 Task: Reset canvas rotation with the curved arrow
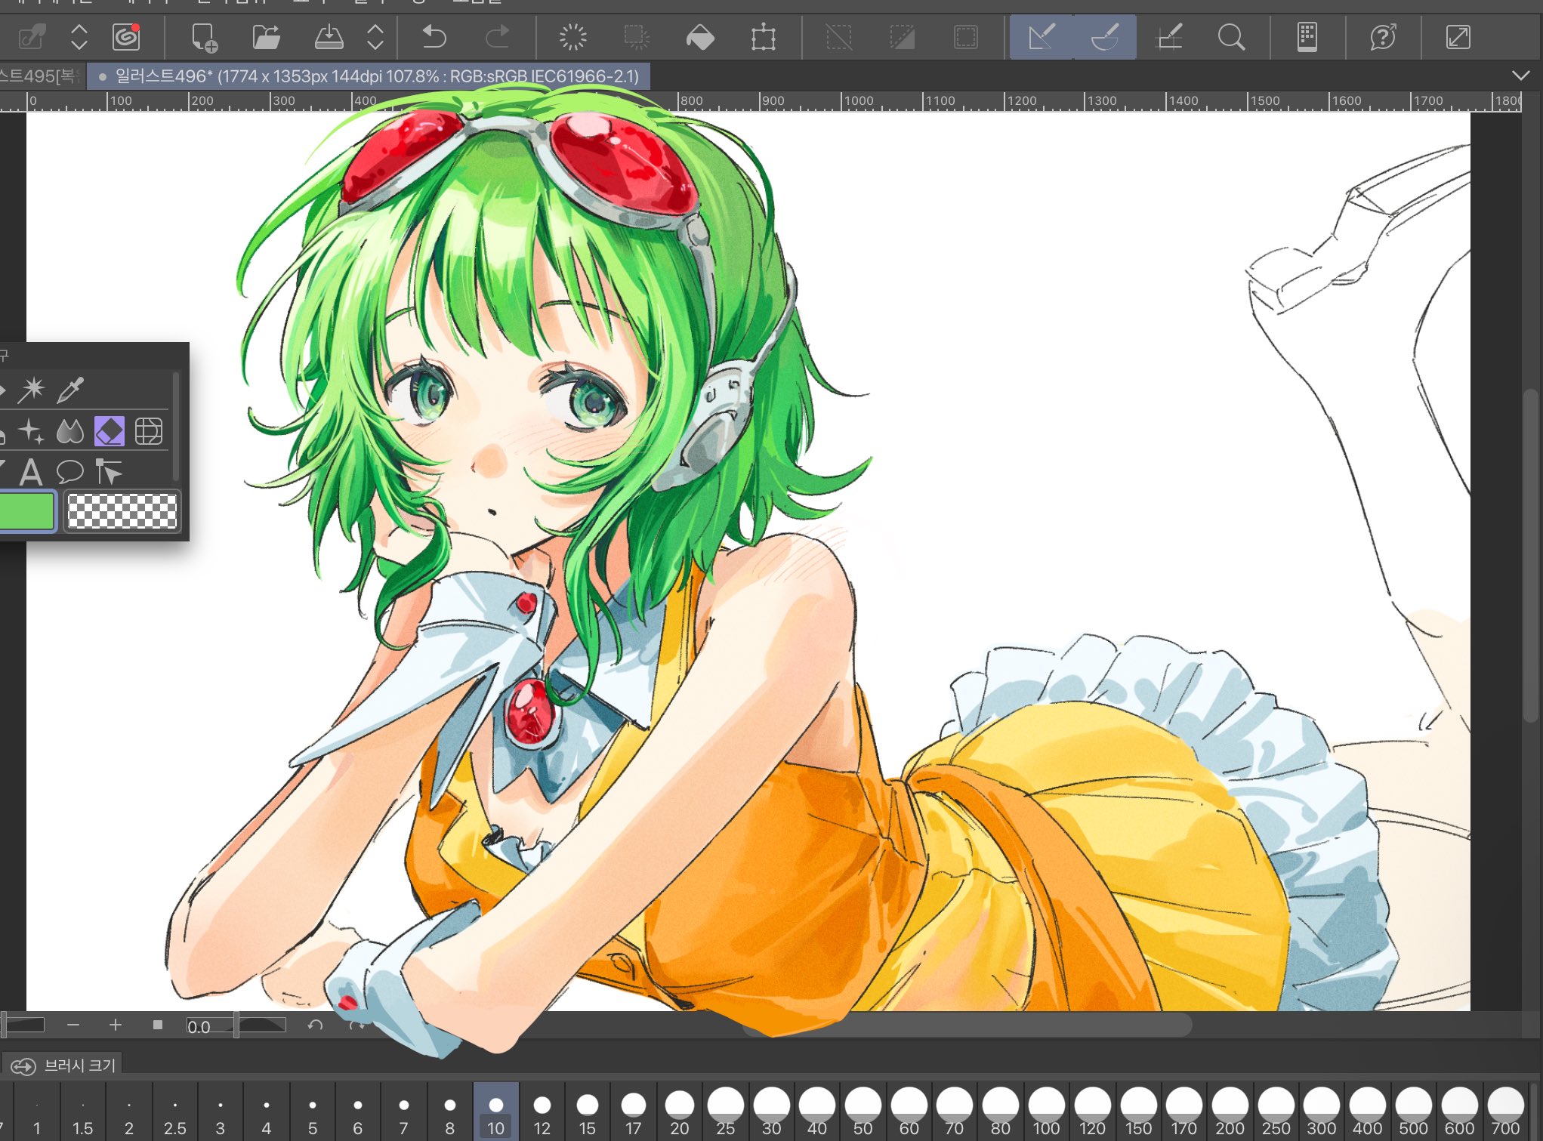click(x=315, y=1025)
